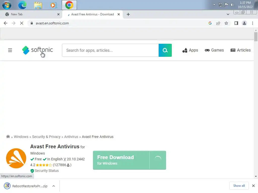
Task: Close the Avast Free Antivirus tab
Action: click(x=119, y=14)
